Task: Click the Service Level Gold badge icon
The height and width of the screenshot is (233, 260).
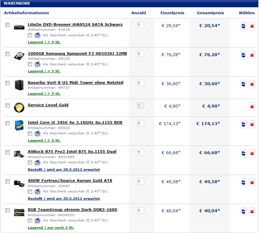Action: point(19,107)
